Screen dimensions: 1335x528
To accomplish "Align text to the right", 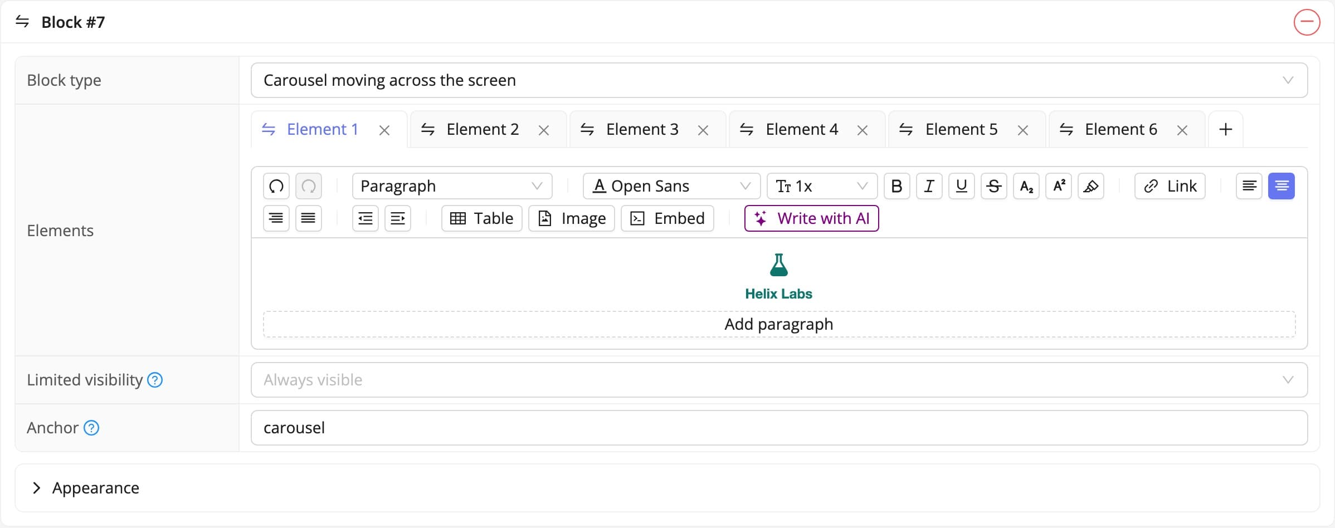I will [276, 218].
